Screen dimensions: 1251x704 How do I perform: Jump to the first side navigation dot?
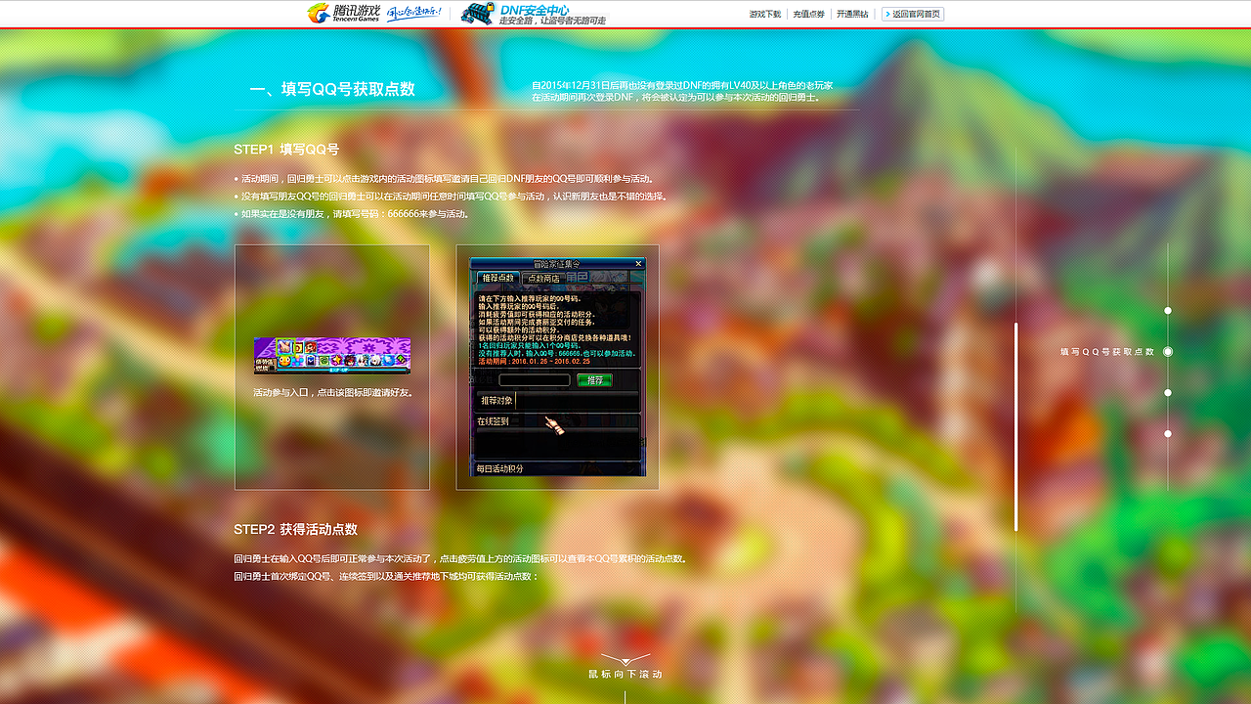point(1168,311)
